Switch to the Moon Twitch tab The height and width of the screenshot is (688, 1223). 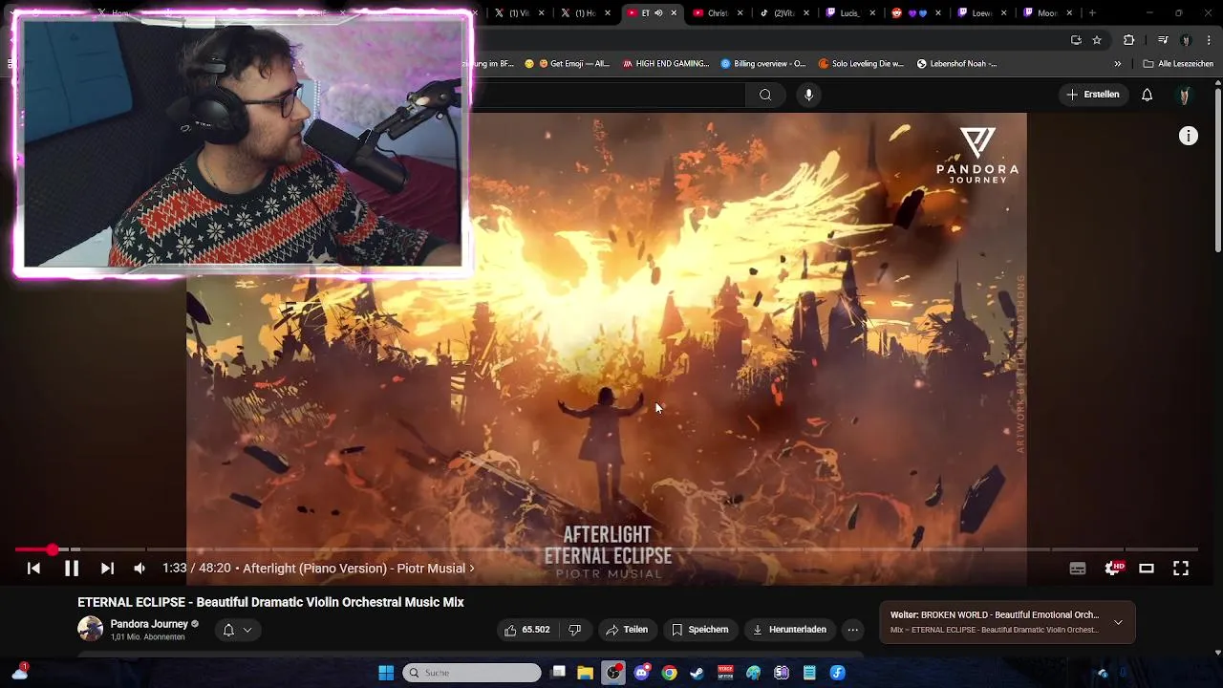(x=1047, y=12)
